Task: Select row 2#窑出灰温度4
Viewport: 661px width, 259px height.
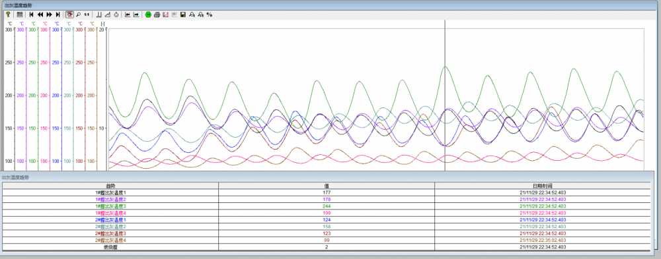Action: coord(327,240)
